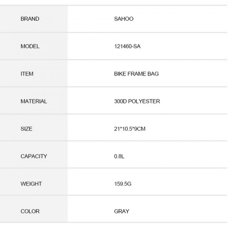Screen dimensions: 228x228
Task: Select the 159.5G weight value
Action: pos(123,184)
